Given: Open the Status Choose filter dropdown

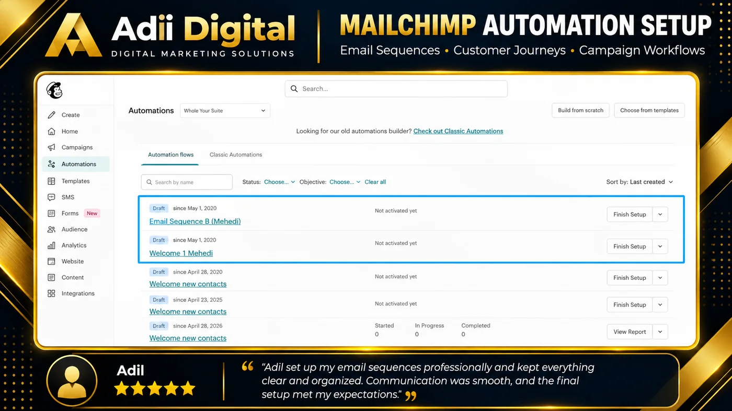Looking at the screenshot, I should (x=279, y=182).
